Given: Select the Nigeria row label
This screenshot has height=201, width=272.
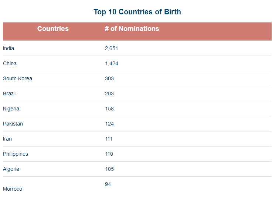Looking at the screenshot, I should [x=11, y=109].
